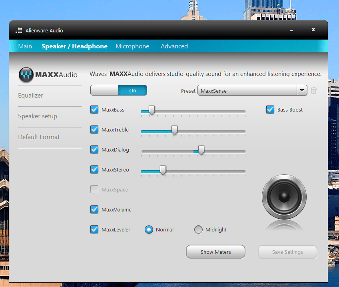Select the Midnight leveler mode
Screen dimensions: 339x287
pyautogui.click(x=198, y=229)
